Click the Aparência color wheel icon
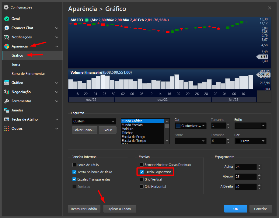The image size is (279, 218). tap(7, 46)
